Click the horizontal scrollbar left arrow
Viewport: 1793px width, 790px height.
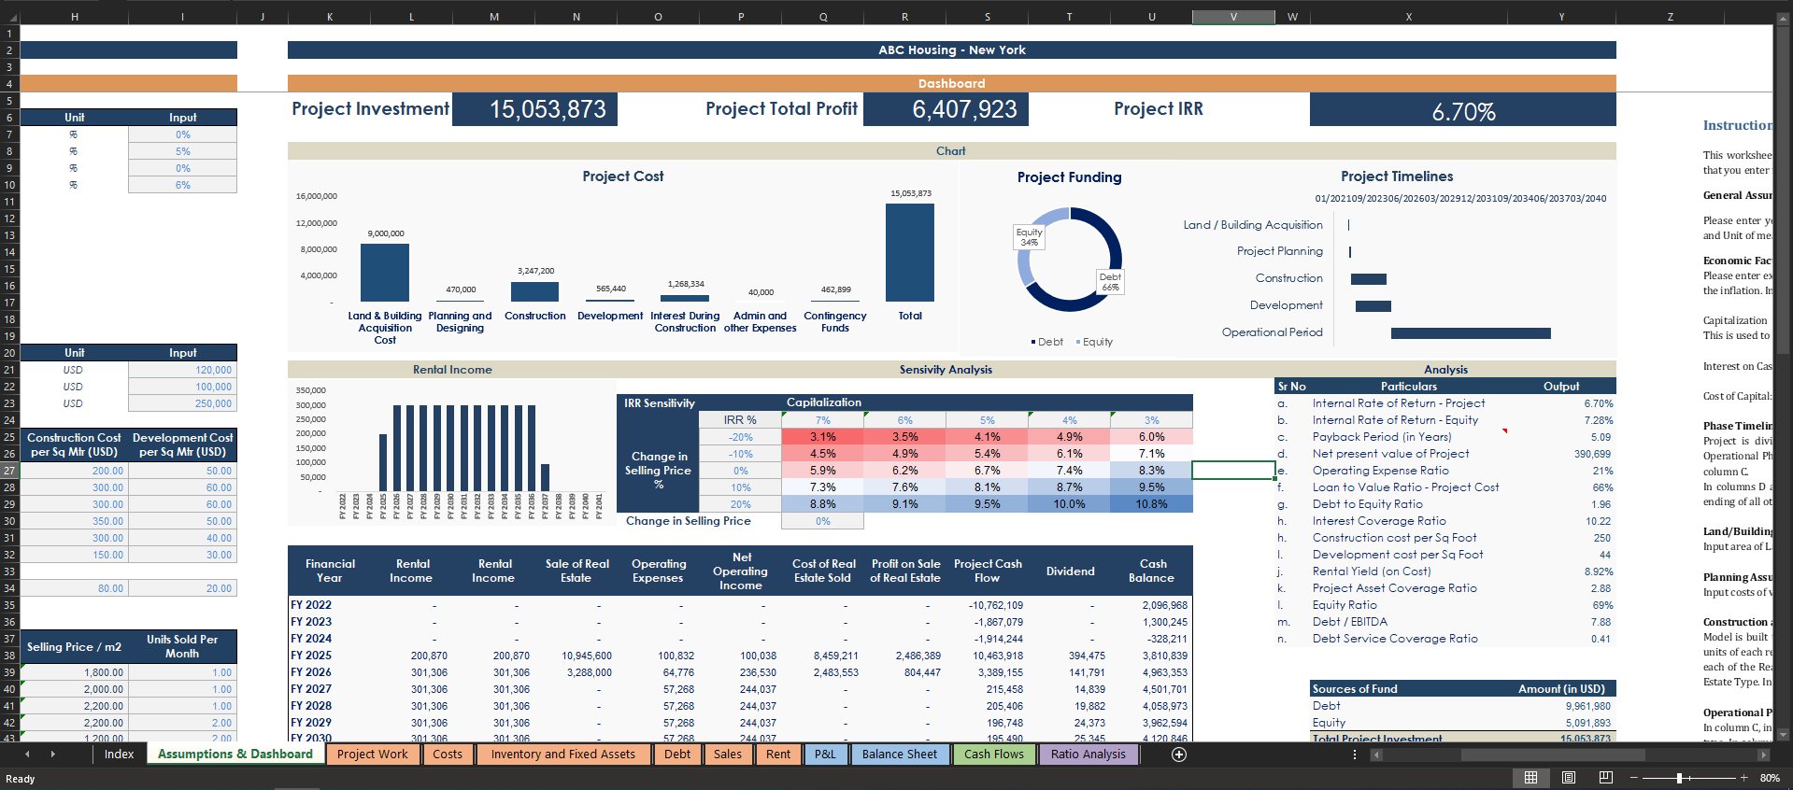pyautogui.click(x=1378, y=755)
